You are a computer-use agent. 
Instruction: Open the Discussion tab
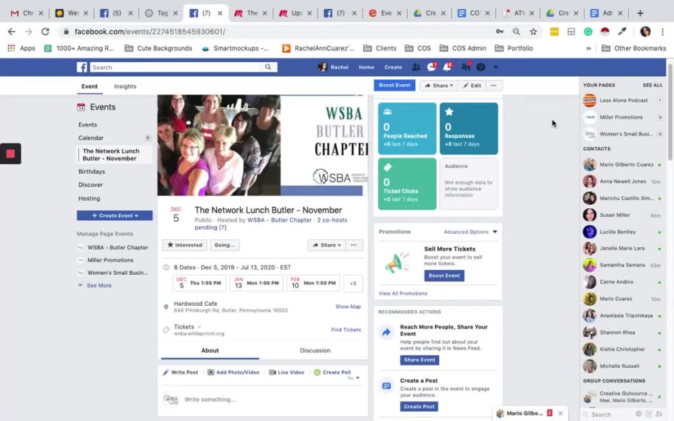(315, 350)
